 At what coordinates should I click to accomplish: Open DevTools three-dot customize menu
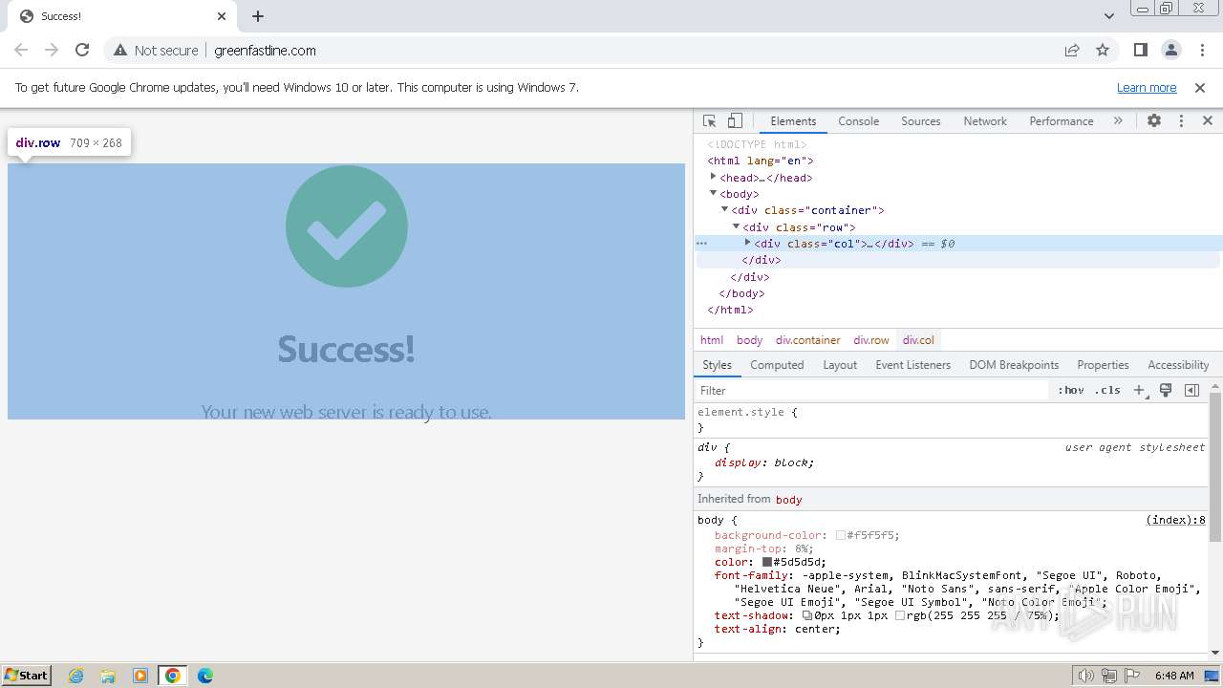1181,121
